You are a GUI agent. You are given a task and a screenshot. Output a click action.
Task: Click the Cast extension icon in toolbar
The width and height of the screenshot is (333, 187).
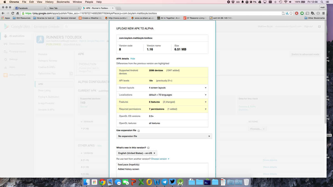[307, 13]
